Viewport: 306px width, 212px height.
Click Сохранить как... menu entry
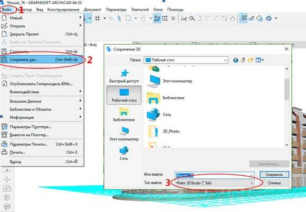[x=42, y=59]
